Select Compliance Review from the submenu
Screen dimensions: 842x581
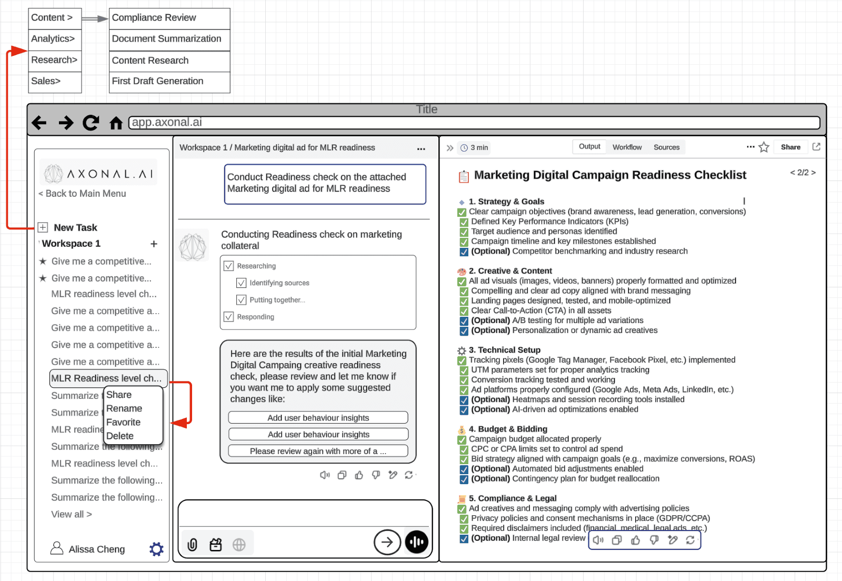(x=169, y=18)
